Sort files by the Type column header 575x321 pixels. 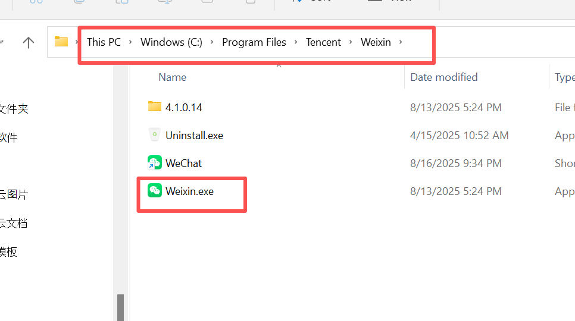[564, 77]
